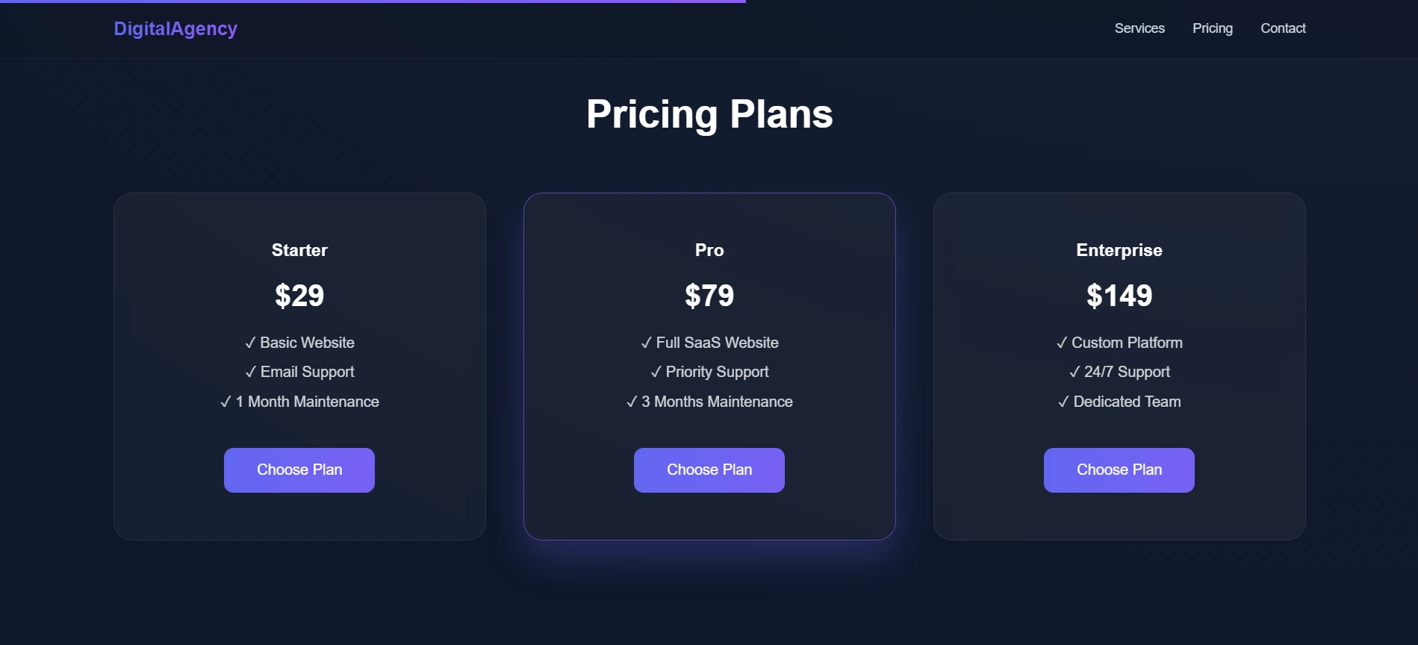This screenshot has width=1418, height=645.
Task: Click the purple scroll progress bar
Action: coord(373,1)
